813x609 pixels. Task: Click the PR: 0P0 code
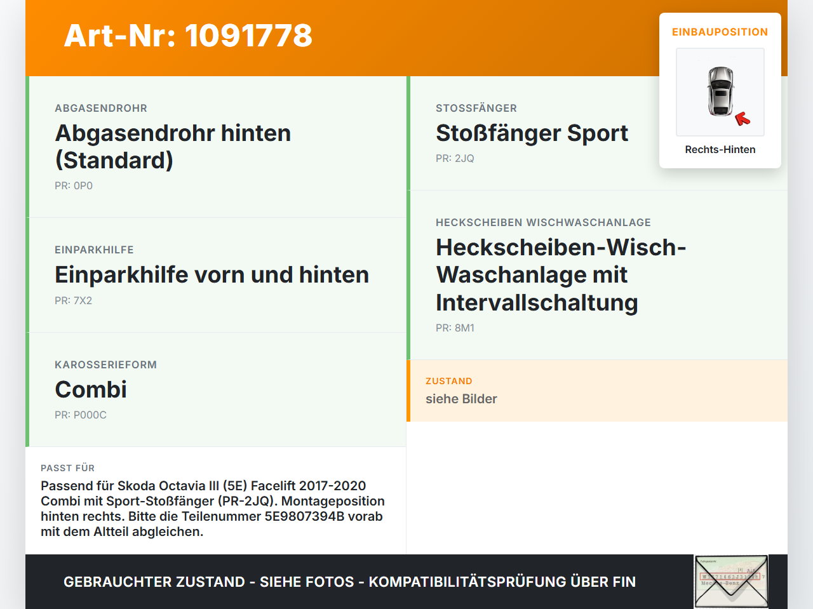tap(74, 186)
